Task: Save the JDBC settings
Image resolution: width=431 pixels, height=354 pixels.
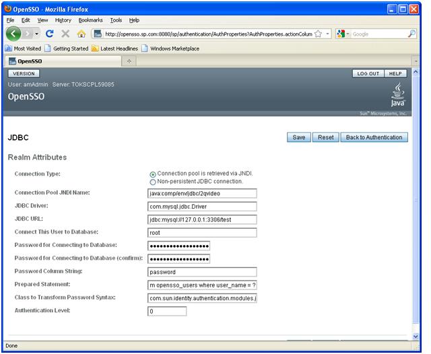Action: (x=299, y=137)
